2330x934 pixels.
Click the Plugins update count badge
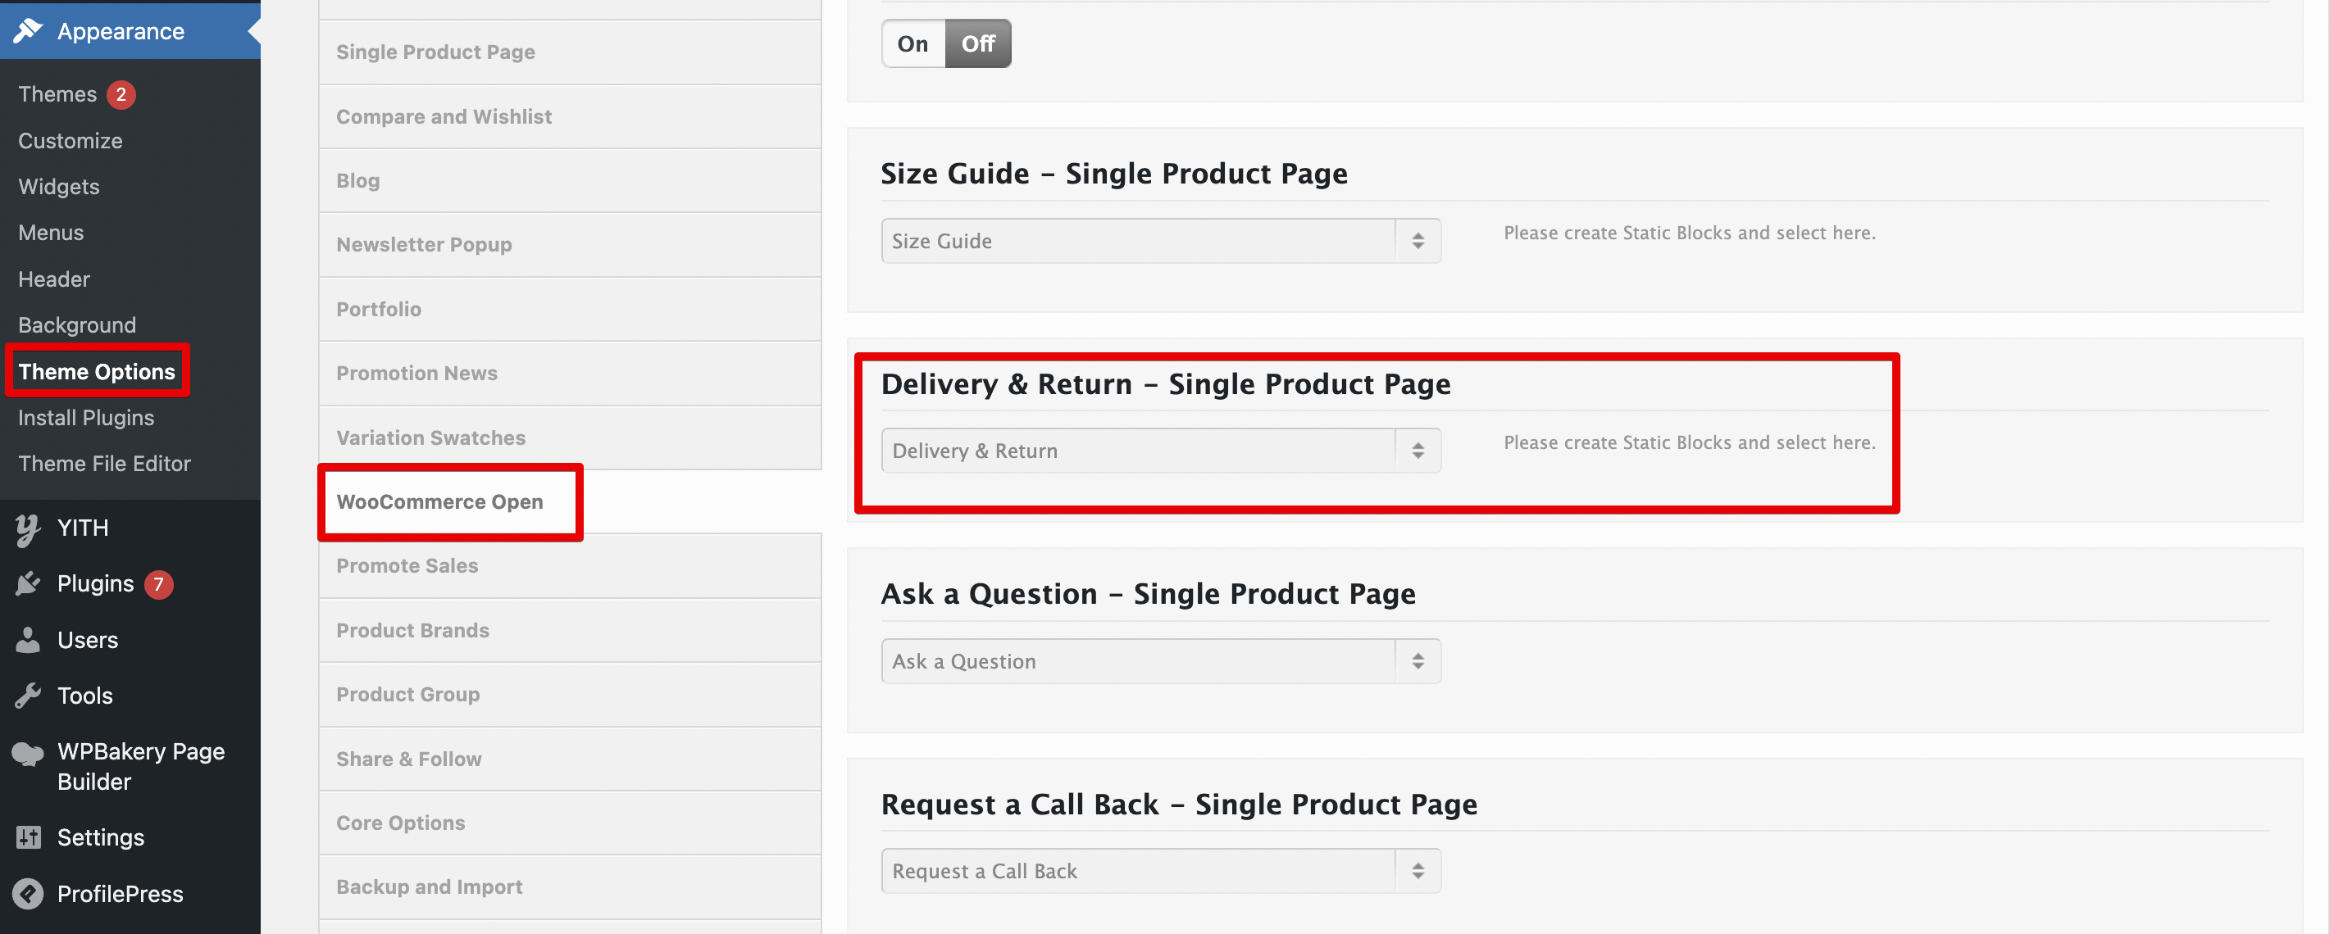158,584
